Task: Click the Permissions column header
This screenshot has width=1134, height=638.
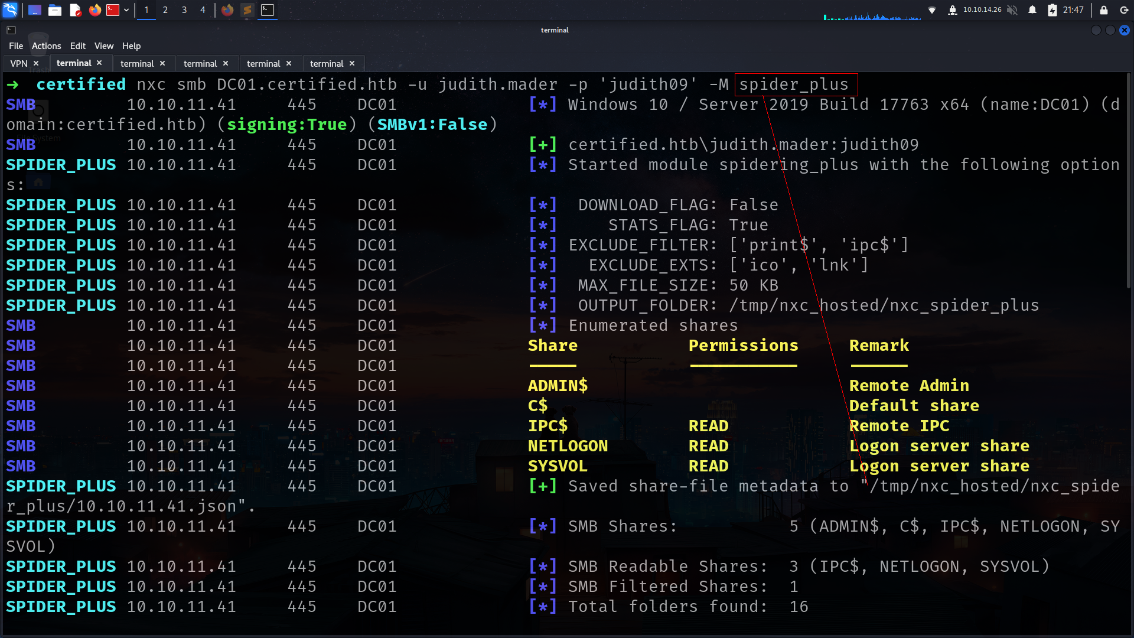Action: [744, 346]
